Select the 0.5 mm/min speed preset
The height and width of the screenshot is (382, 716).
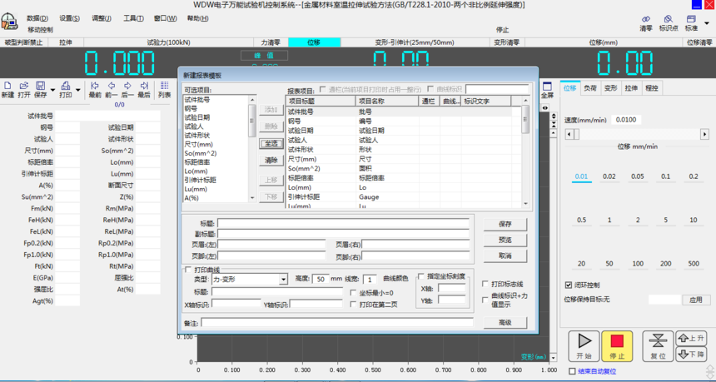click(581, 220)
